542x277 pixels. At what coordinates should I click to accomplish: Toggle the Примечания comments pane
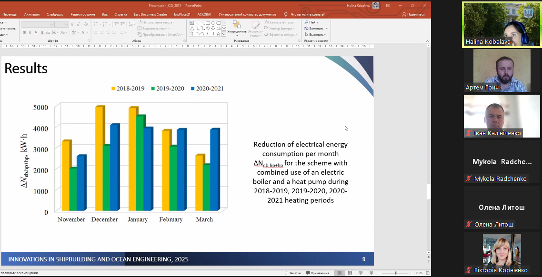(317, 273)
